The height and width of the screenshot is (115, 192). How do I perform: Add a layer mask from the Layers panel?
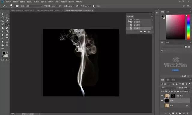[x=173, y=113]
